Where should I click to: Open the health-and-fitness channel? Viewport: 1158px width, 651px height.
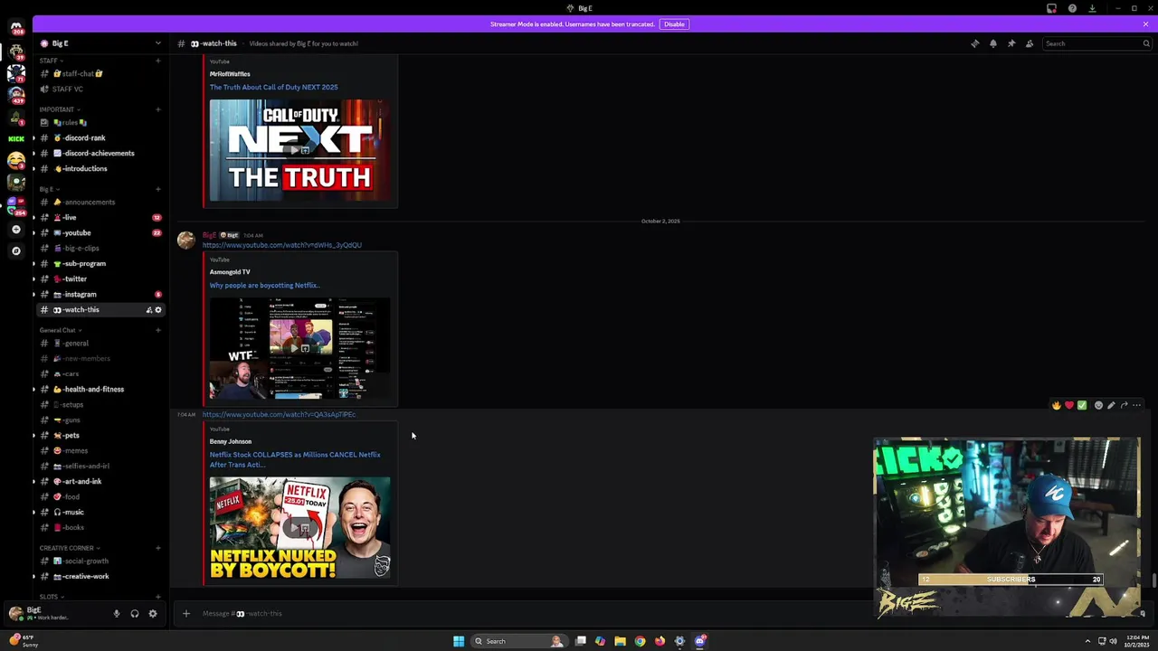tap(100, 390)
